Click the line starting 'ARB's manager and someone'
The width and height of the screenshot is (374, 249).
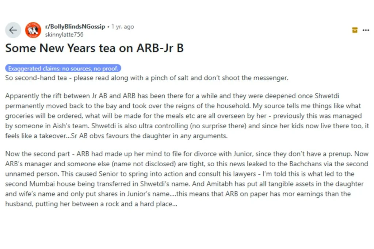pyautogui.click(x=187, y=164)
